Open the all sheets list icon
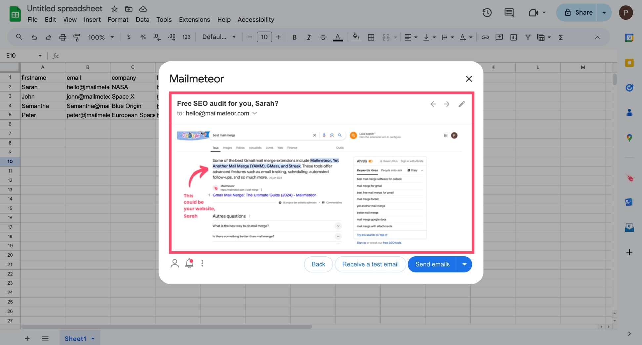 [45, 338]
